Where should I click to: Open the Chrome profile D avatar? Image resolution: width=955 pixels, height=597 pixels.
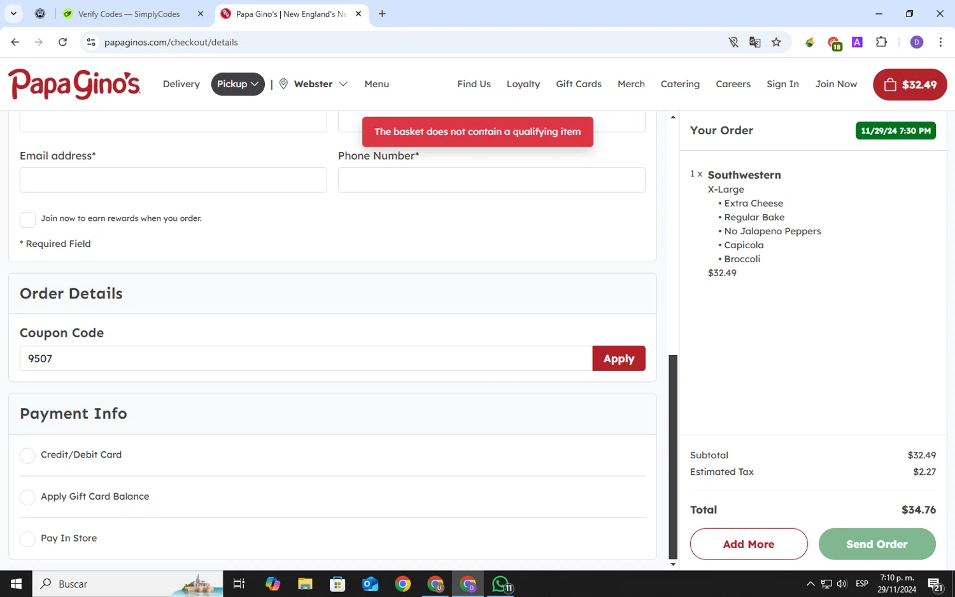917,42
